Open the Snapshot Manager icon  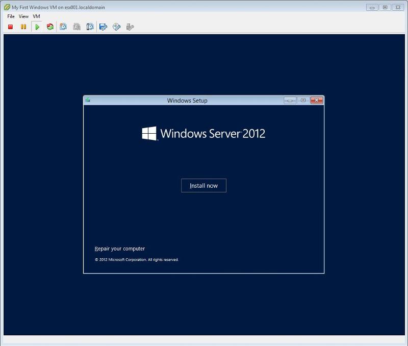[x=90, y=27]
